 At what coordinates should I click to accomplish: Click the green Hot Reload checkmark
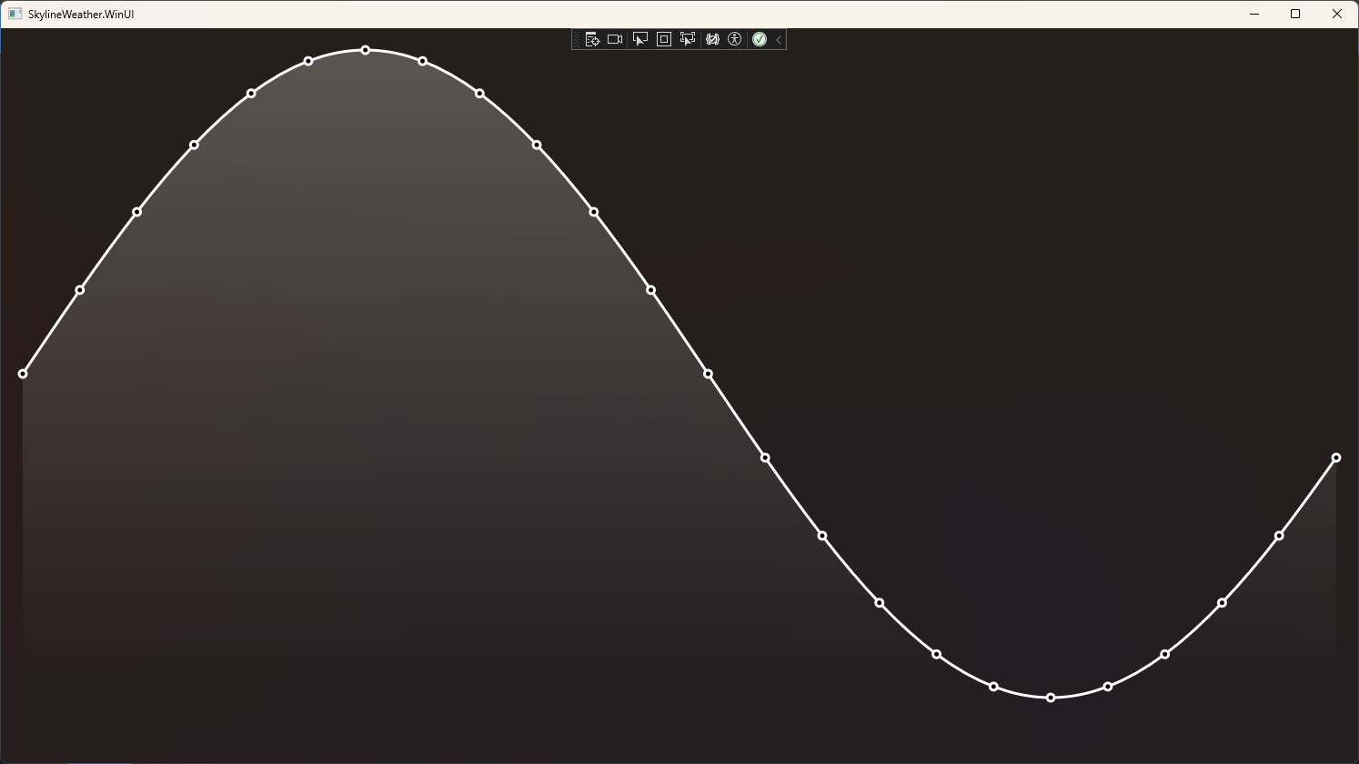[760, 39]
